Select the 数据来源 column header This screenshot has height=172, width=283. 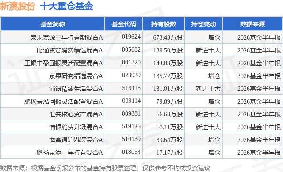point(252,24)
